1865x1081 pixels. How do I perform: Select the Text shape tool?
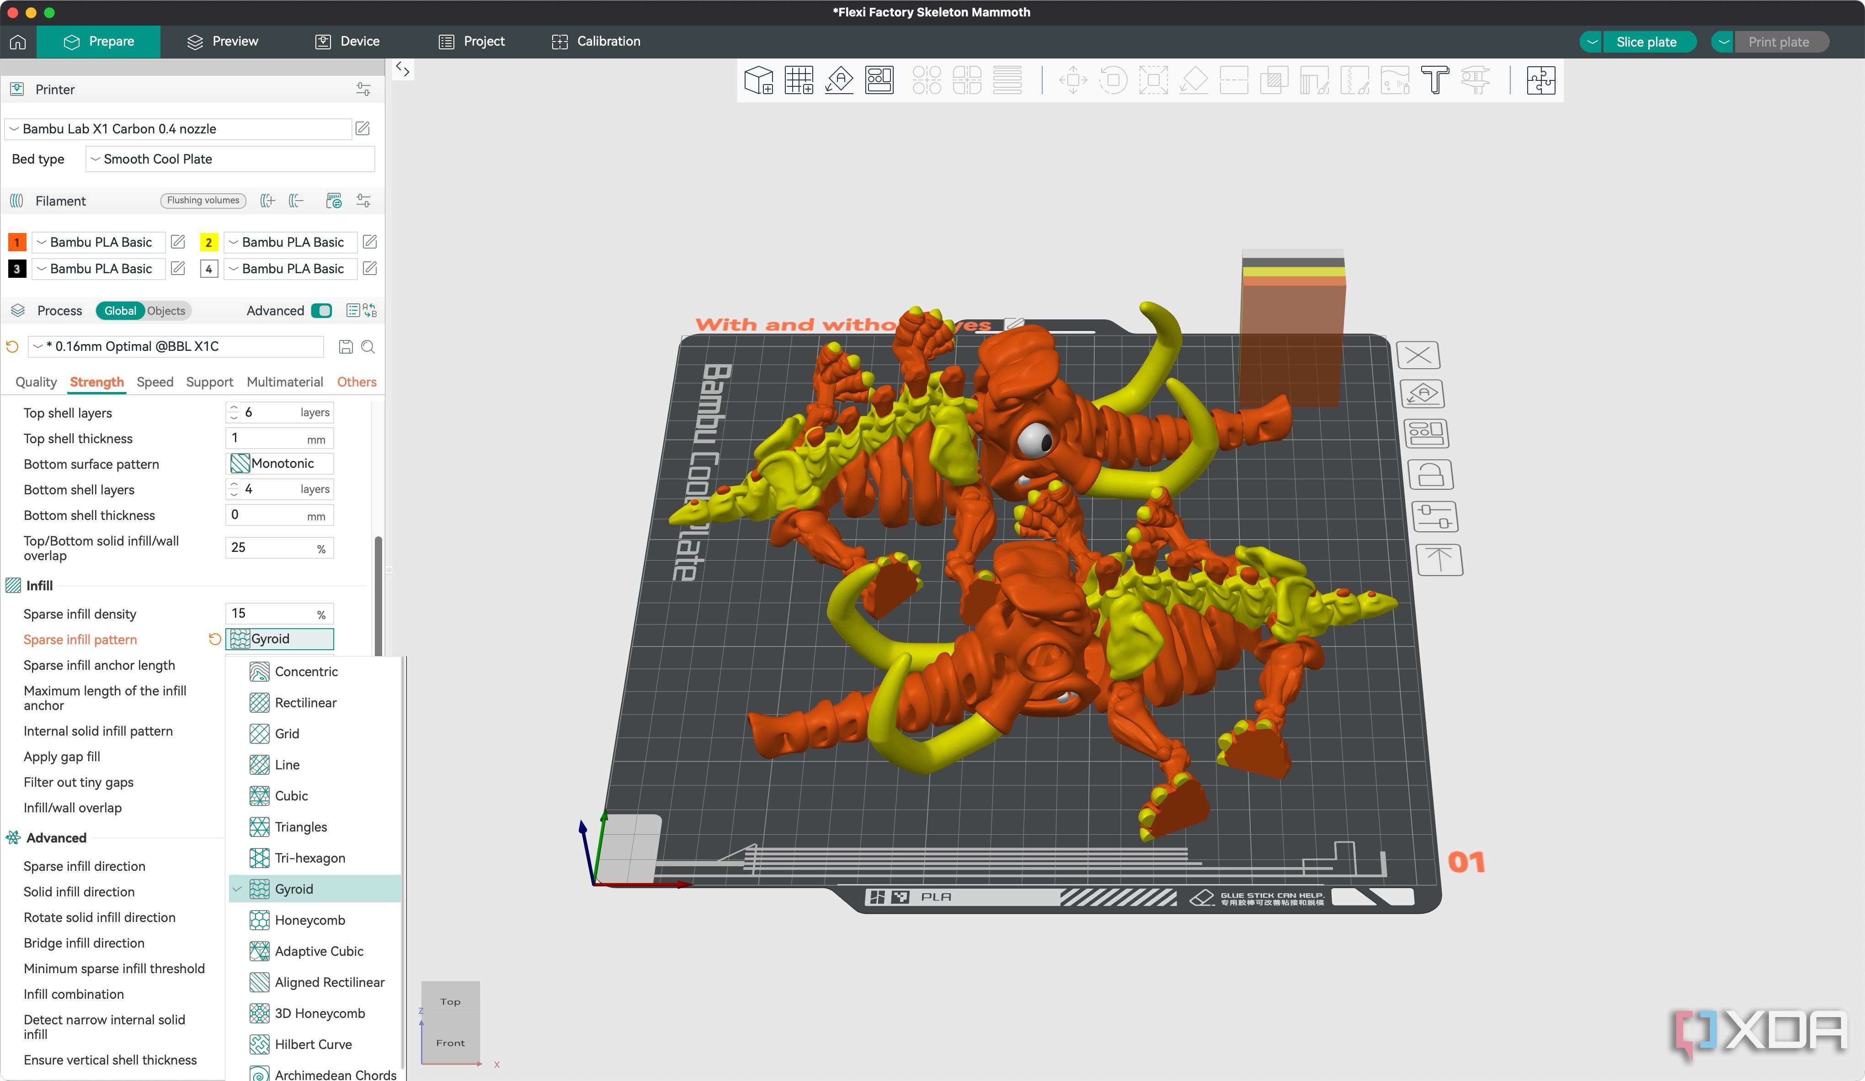click(x=1434, y=80)
